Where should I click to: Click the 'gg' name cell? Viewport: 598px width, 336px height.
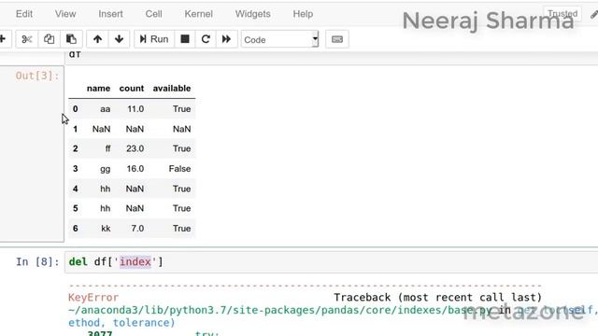106,169
